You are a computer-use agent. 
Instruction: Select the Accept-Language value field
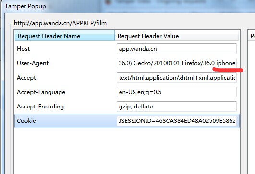[x=176, y=92]
